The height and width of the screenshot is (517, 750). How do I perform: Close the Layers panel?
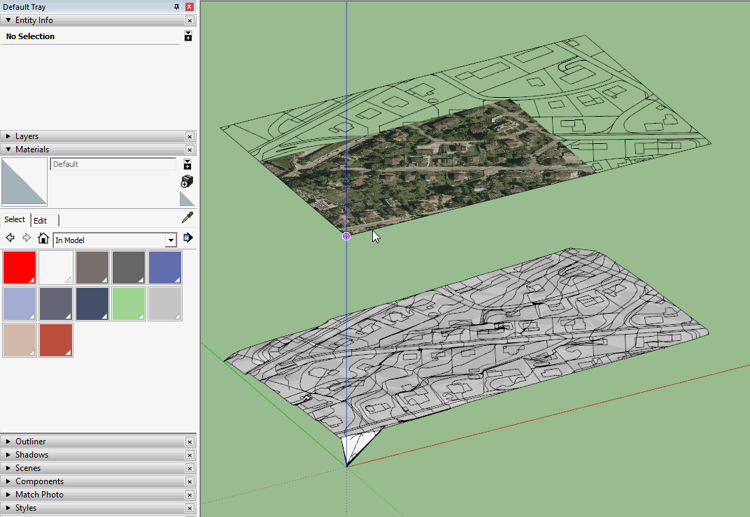coord(190,136)
